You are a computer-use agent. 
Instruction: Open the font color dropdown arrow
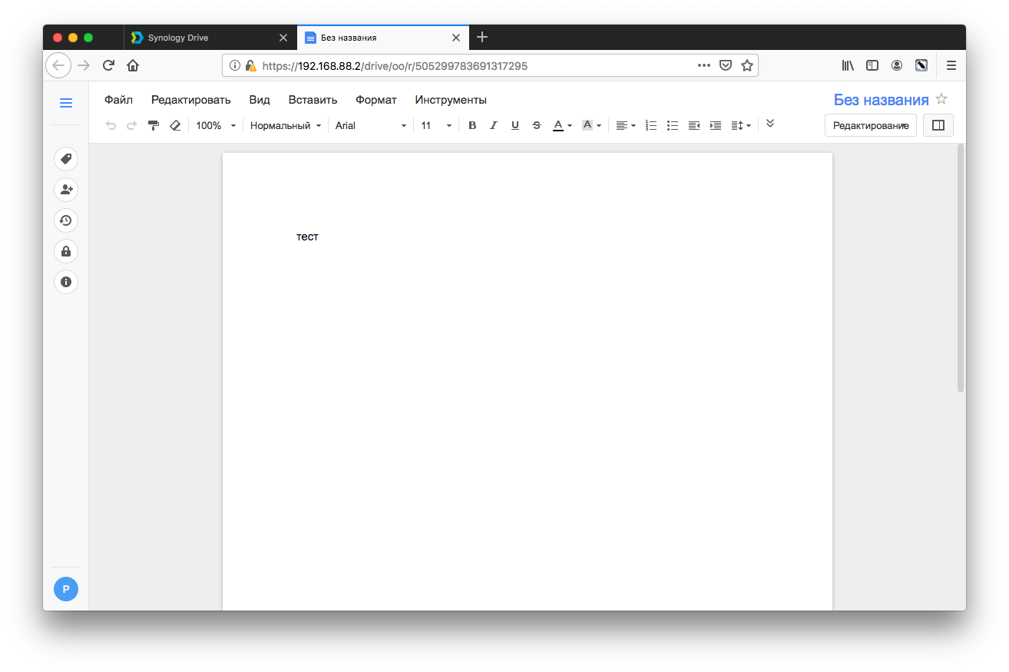(570, 126)
